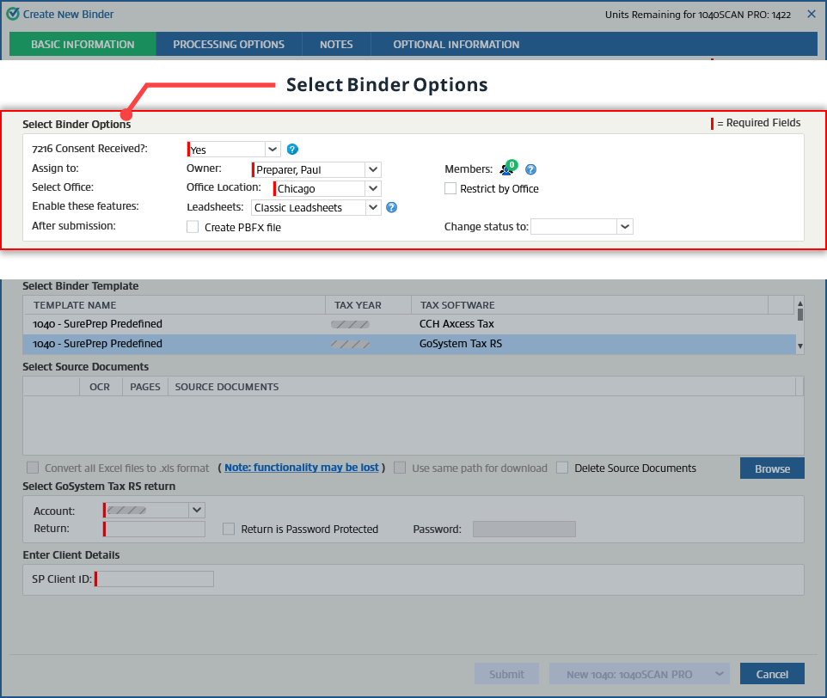Click the help icon beside Members

tap(530, 169)
